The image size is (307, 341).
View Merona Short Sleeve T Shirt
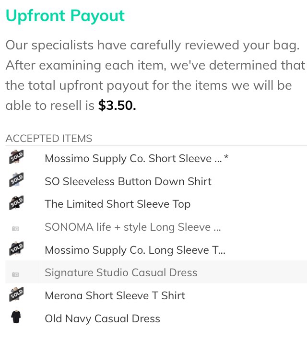tap(115, 295)
